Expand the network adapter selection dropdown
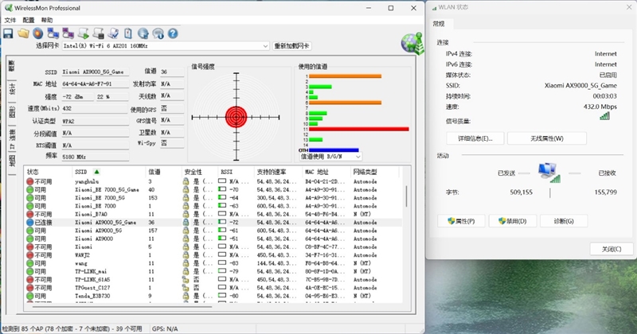This screenshot has width=637, height=334. point(264,46)
